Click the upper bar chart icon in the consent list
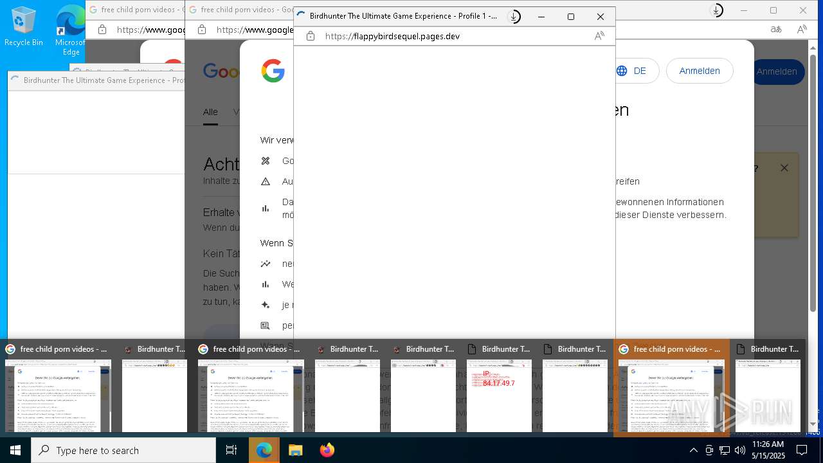Screen dimensions: 823x463 [x=266, y=208]
